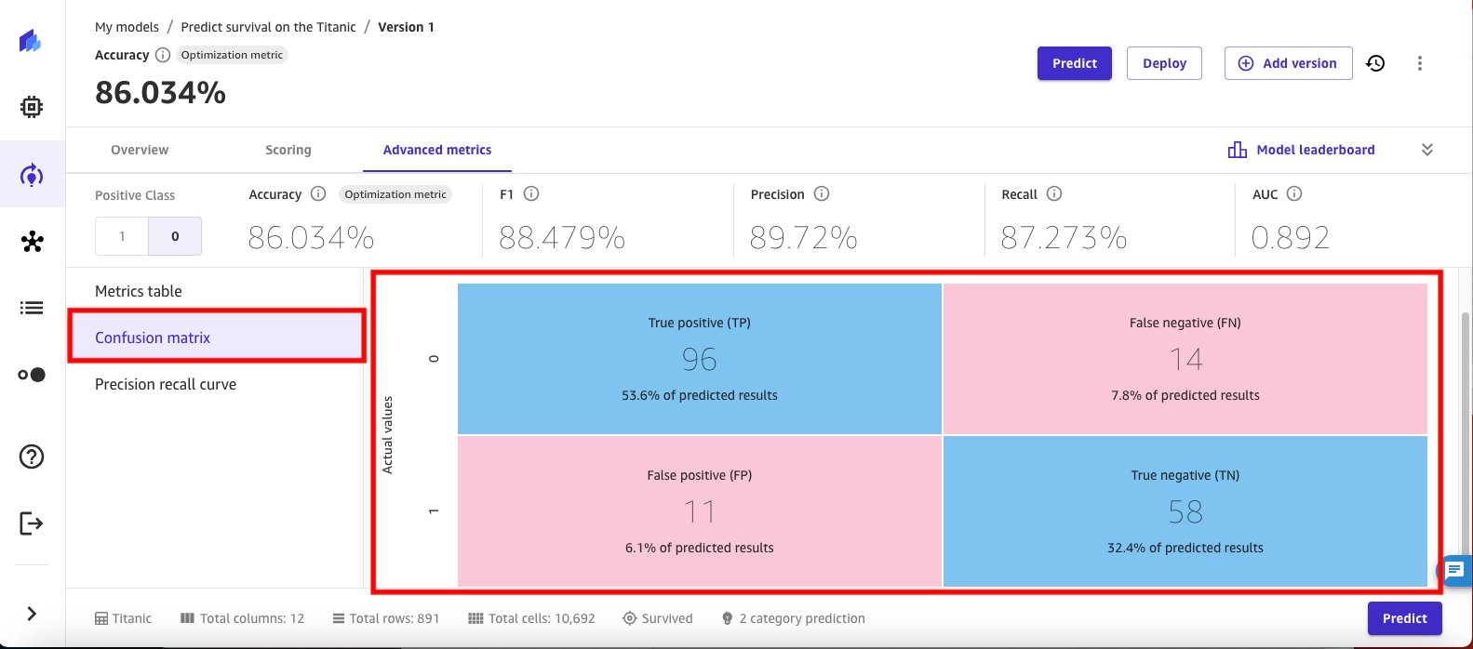Click the True positive (TP) cell
The width and height of the screenshot is (1473, 649).
[700, 359]
